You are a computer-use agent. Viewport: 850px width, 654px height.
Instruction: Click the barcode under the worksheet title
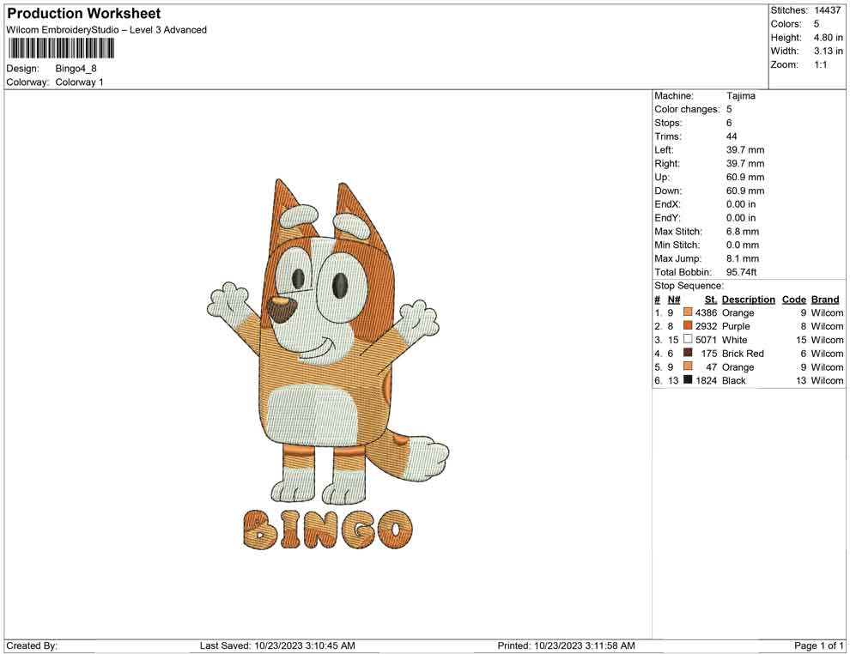(x=60, y=49)
